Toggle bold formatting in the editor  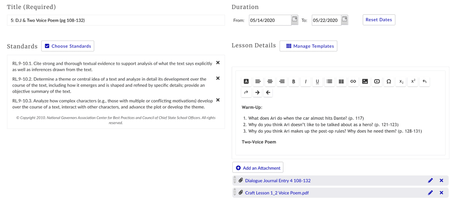point(293,81)
